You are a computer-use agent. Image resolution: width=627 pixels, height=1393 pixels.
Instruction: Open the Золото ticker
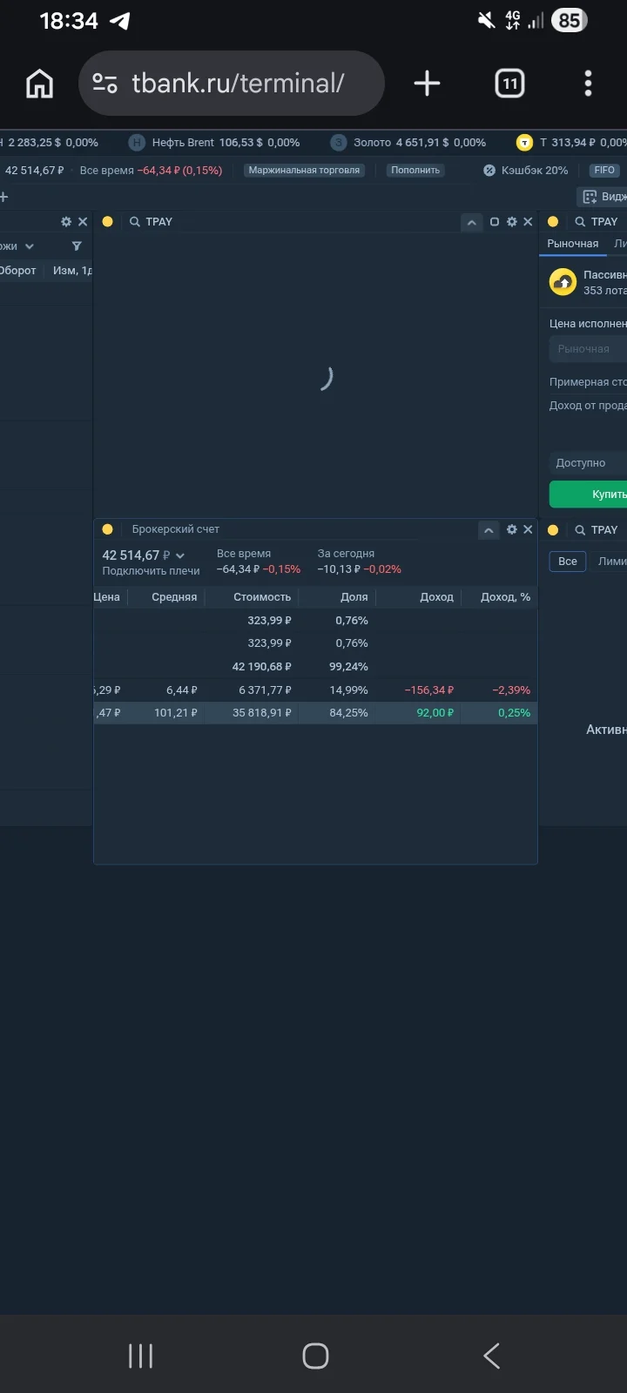point(408,142)
